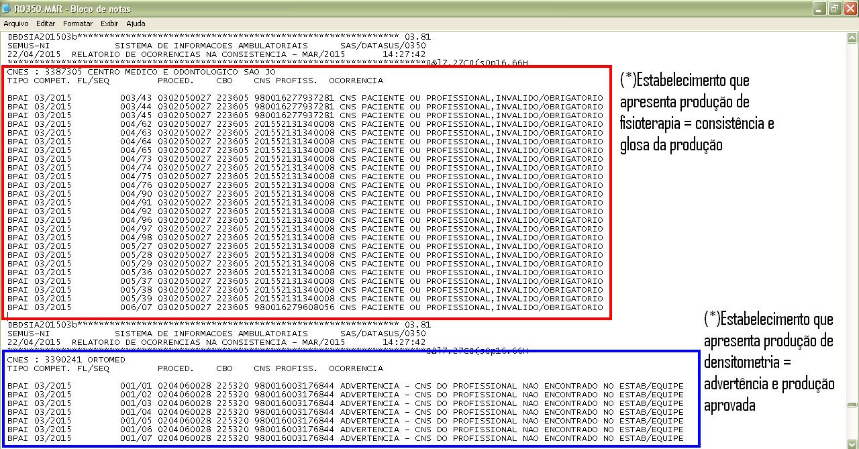
Task: Open the Arquivo menu
Action: pyautogui.click(x=16, y=23)
